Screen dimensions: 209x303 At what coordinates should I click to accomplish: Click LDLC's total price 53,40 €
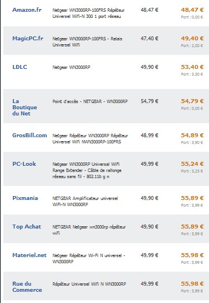(192, 67)
